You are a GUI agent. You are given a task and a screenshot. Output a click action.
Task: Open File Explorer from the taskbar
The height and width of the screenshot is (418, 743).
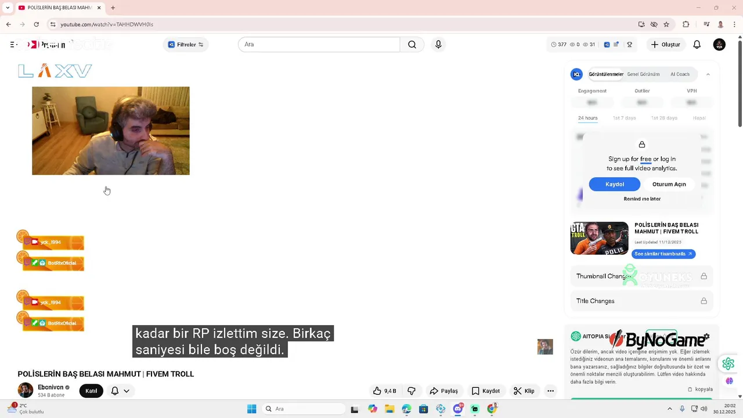pyautogui.click(x=389, y=409)
